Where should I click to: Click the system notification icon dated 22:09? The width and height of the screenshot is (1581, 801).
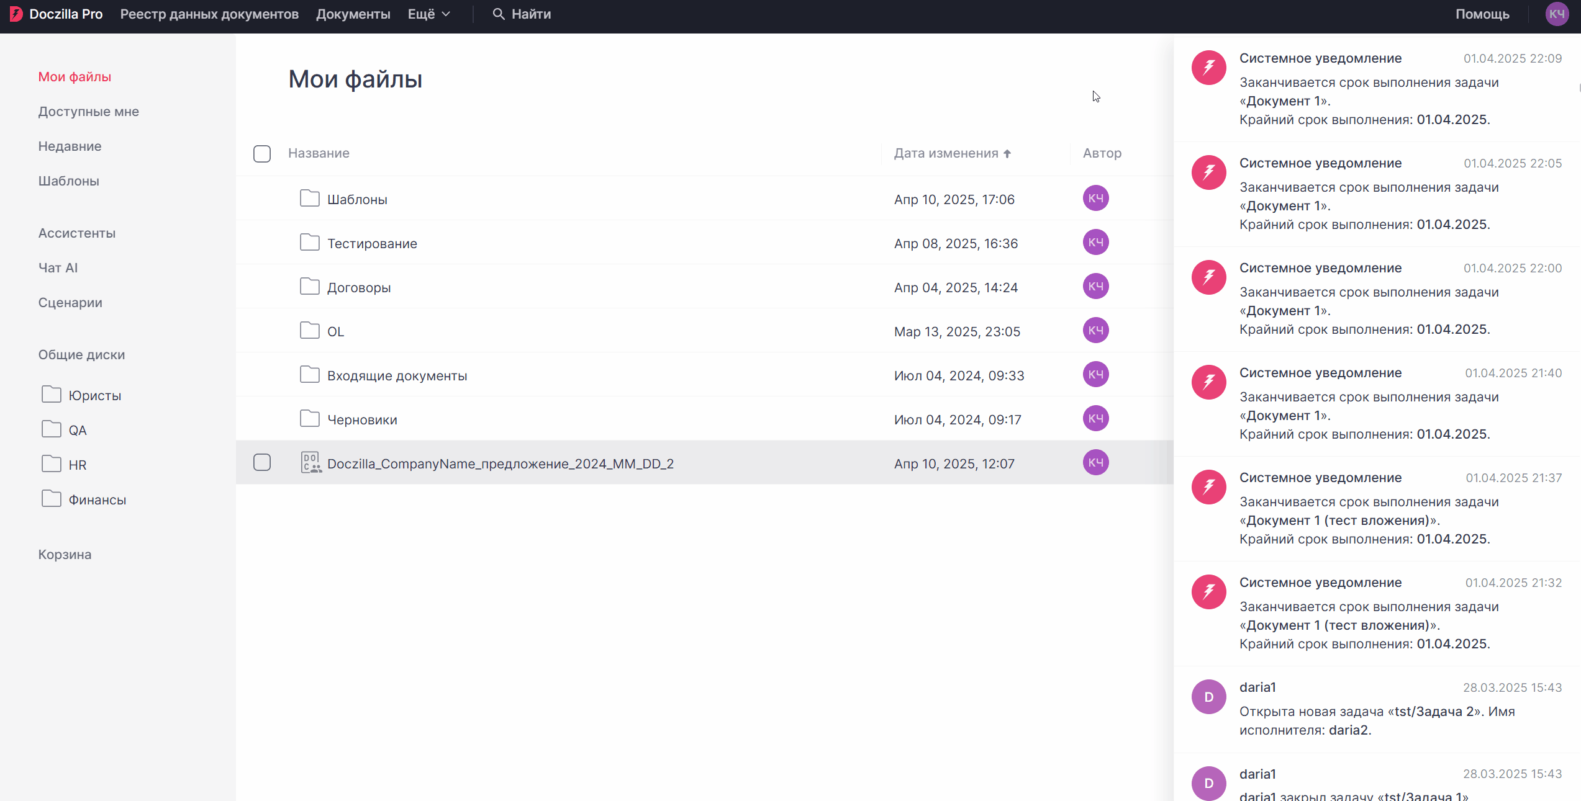1208,68
